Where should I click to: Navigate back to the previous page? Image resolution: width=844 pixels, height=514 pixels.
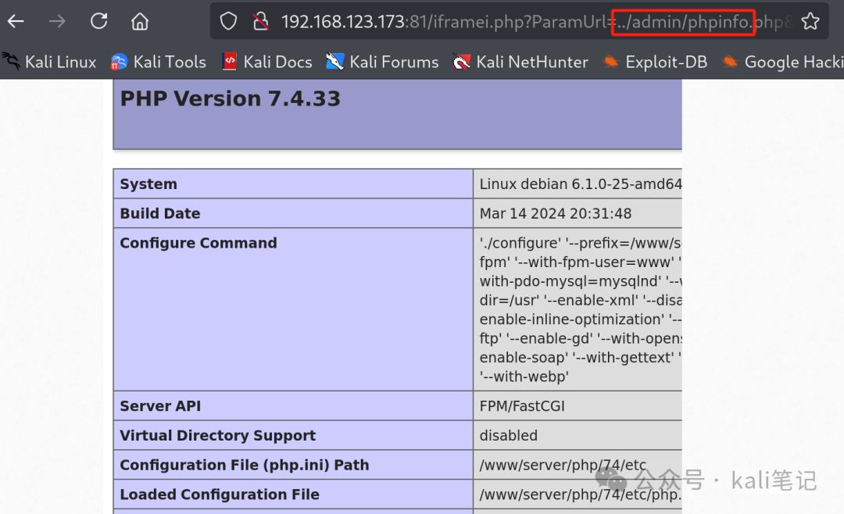point(16,21)
